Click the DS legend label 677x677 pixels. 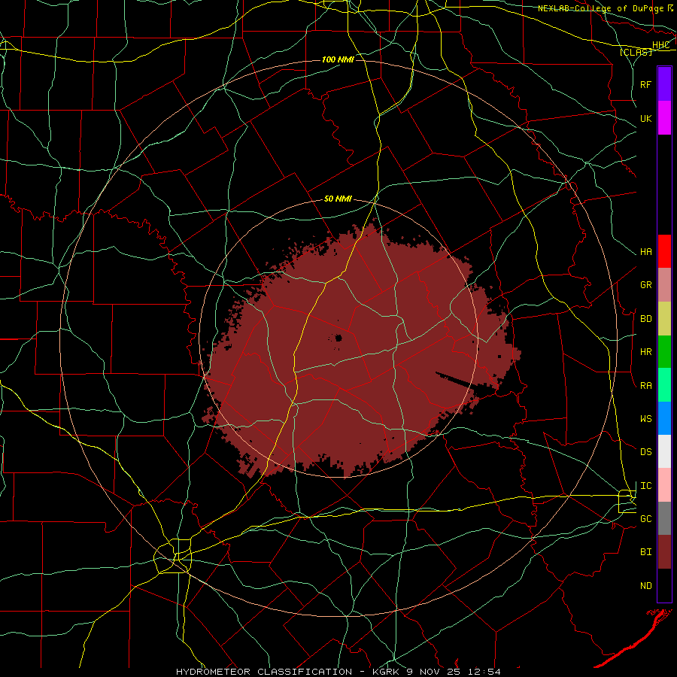coord(645,452)
